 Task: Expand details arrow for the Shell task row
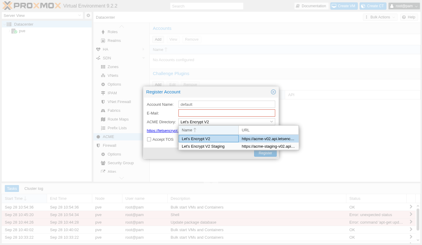[x=411, y=215]
